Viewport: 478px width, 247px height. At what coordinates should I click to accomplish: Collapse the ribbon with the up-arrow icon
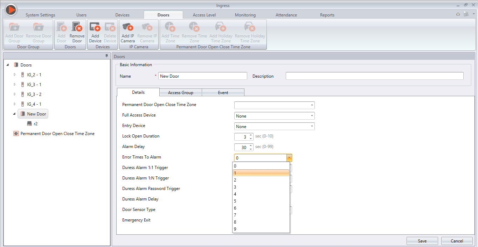[458, 14]
